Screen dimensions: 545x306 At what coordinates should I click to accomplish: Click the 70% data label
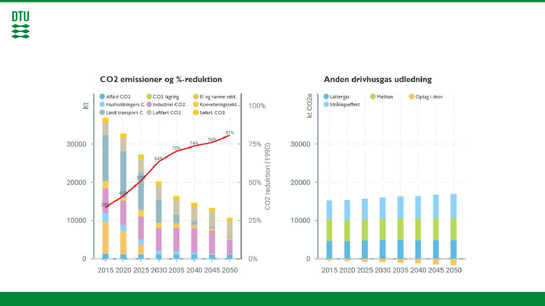click(176, 149)
